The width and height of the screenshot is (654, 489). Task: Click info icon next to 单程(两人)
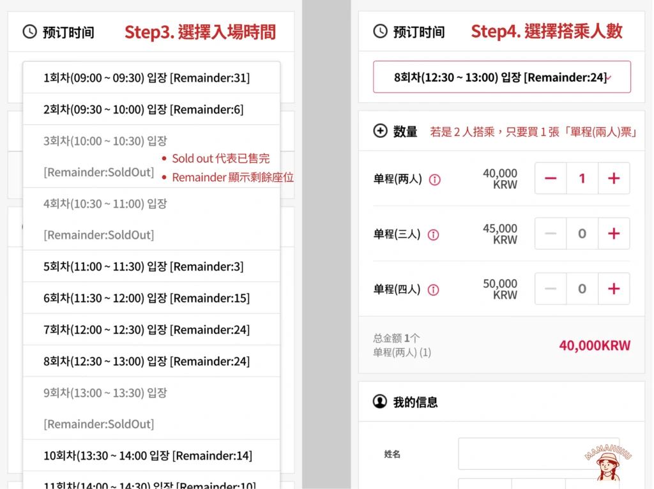coord(434,179)
